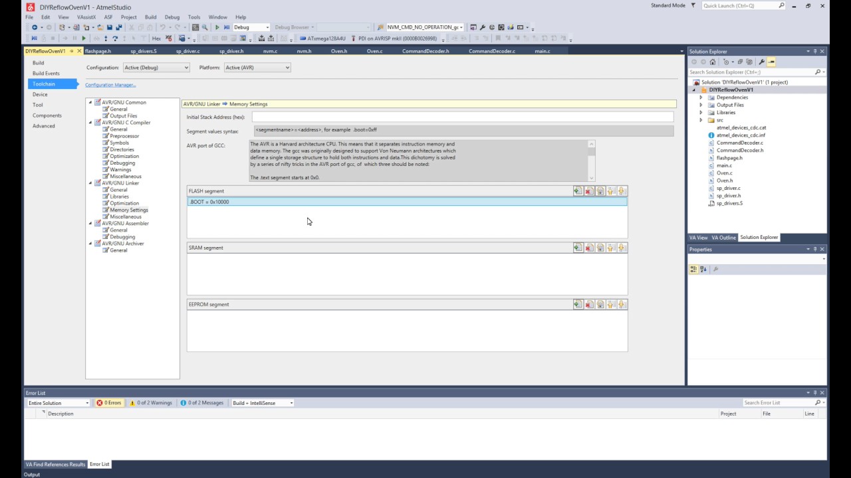
Task: Add a new FLASH segment item
Action: click(578, 191)
